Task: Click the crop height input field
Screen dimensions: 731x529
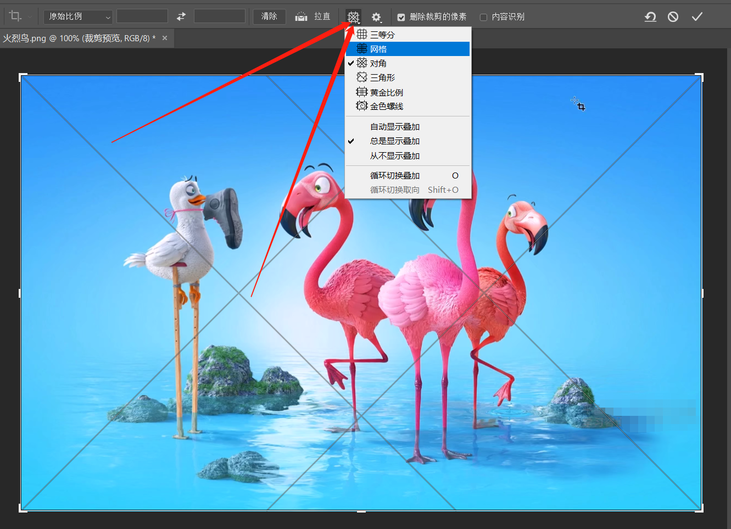Action: coord(220,16)
